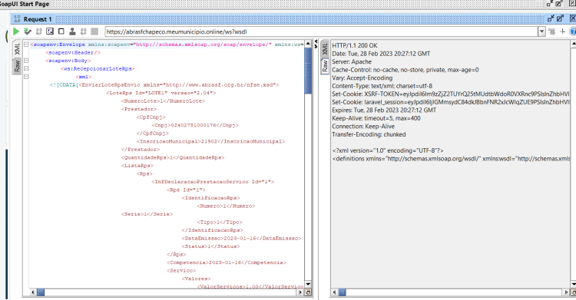Open the endpoint URL dropdown arrow
This screenshot has height=300, width=576.
(542, 31)
